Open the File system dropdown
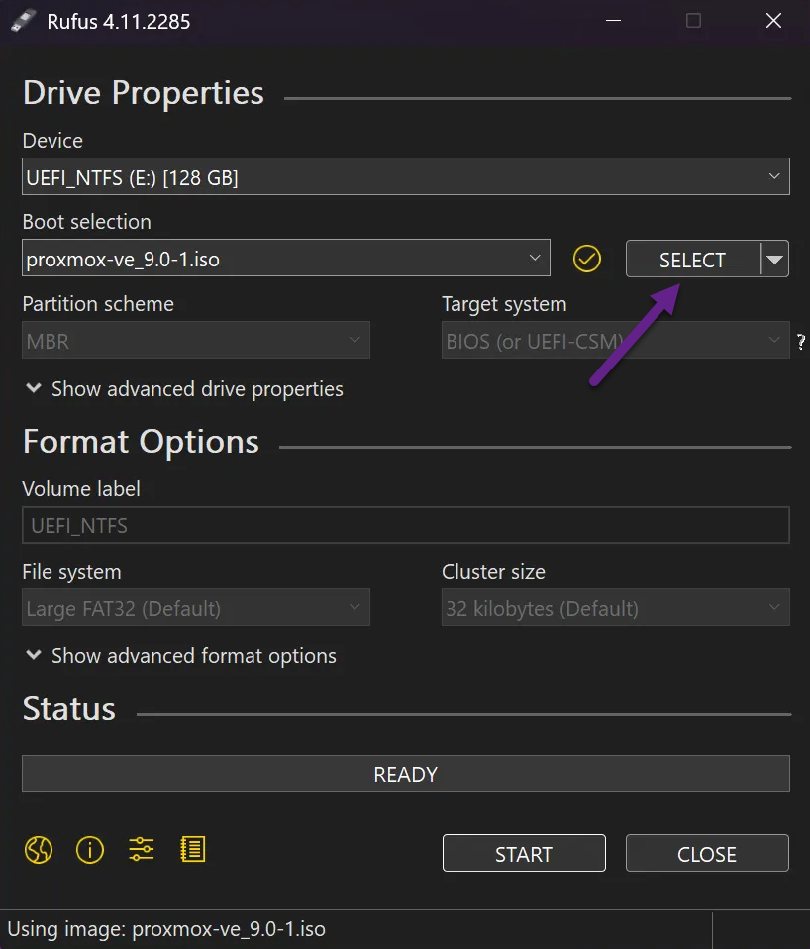The image size is (810, 949). click(x=196, y=608)
